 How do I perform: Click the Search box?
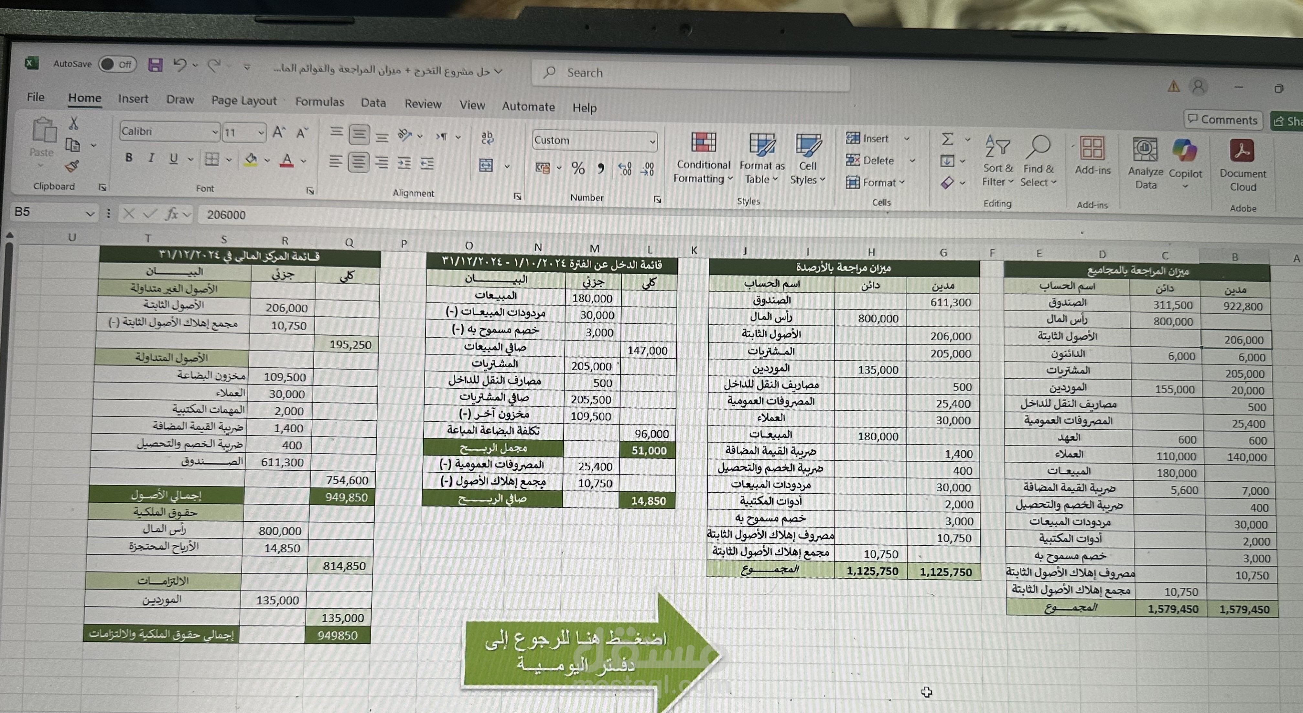[x=691, y=74]
